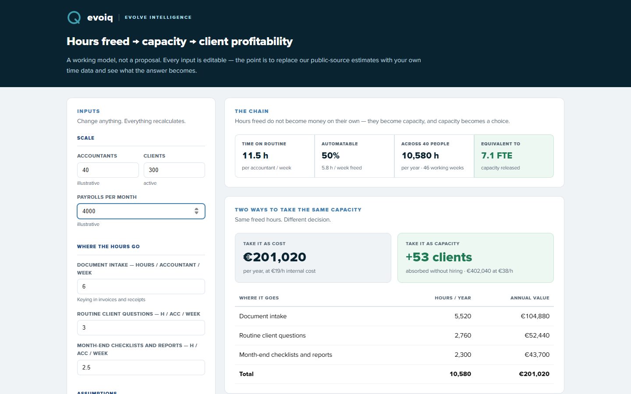Click the evoiq Q logo icon
The image size is (631, 394).
point(74,18)
